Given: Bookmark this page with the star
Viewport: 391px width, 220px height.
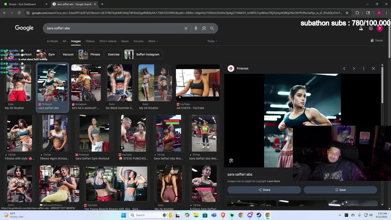Looking at the screenshot, I should point(347,13).
